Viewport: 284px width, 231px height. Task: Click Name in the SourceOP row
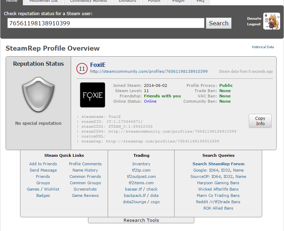[x=241, y=177]
